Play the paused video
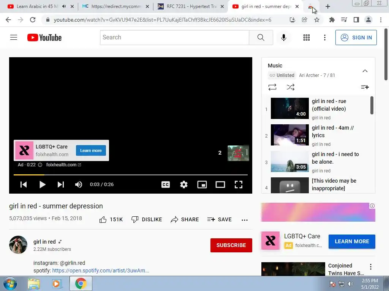This screenshot has height=291, width=389. point(42,185)
